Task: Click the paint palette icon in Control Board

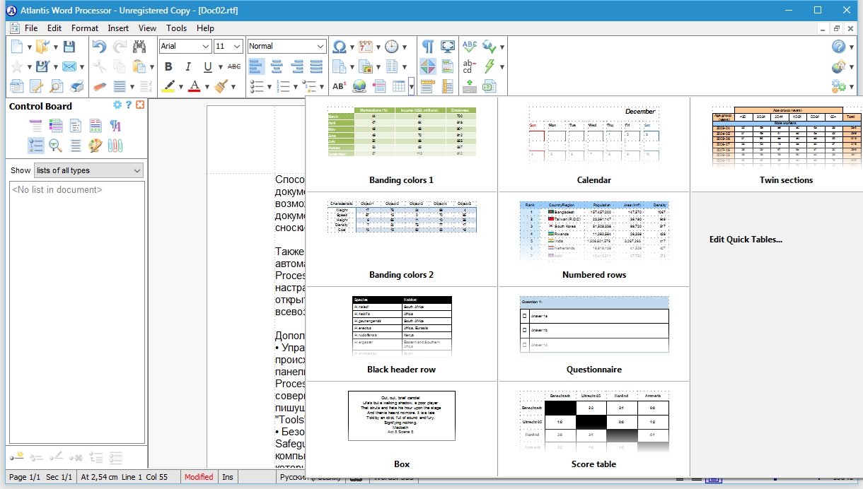Action: coord(95,146)
